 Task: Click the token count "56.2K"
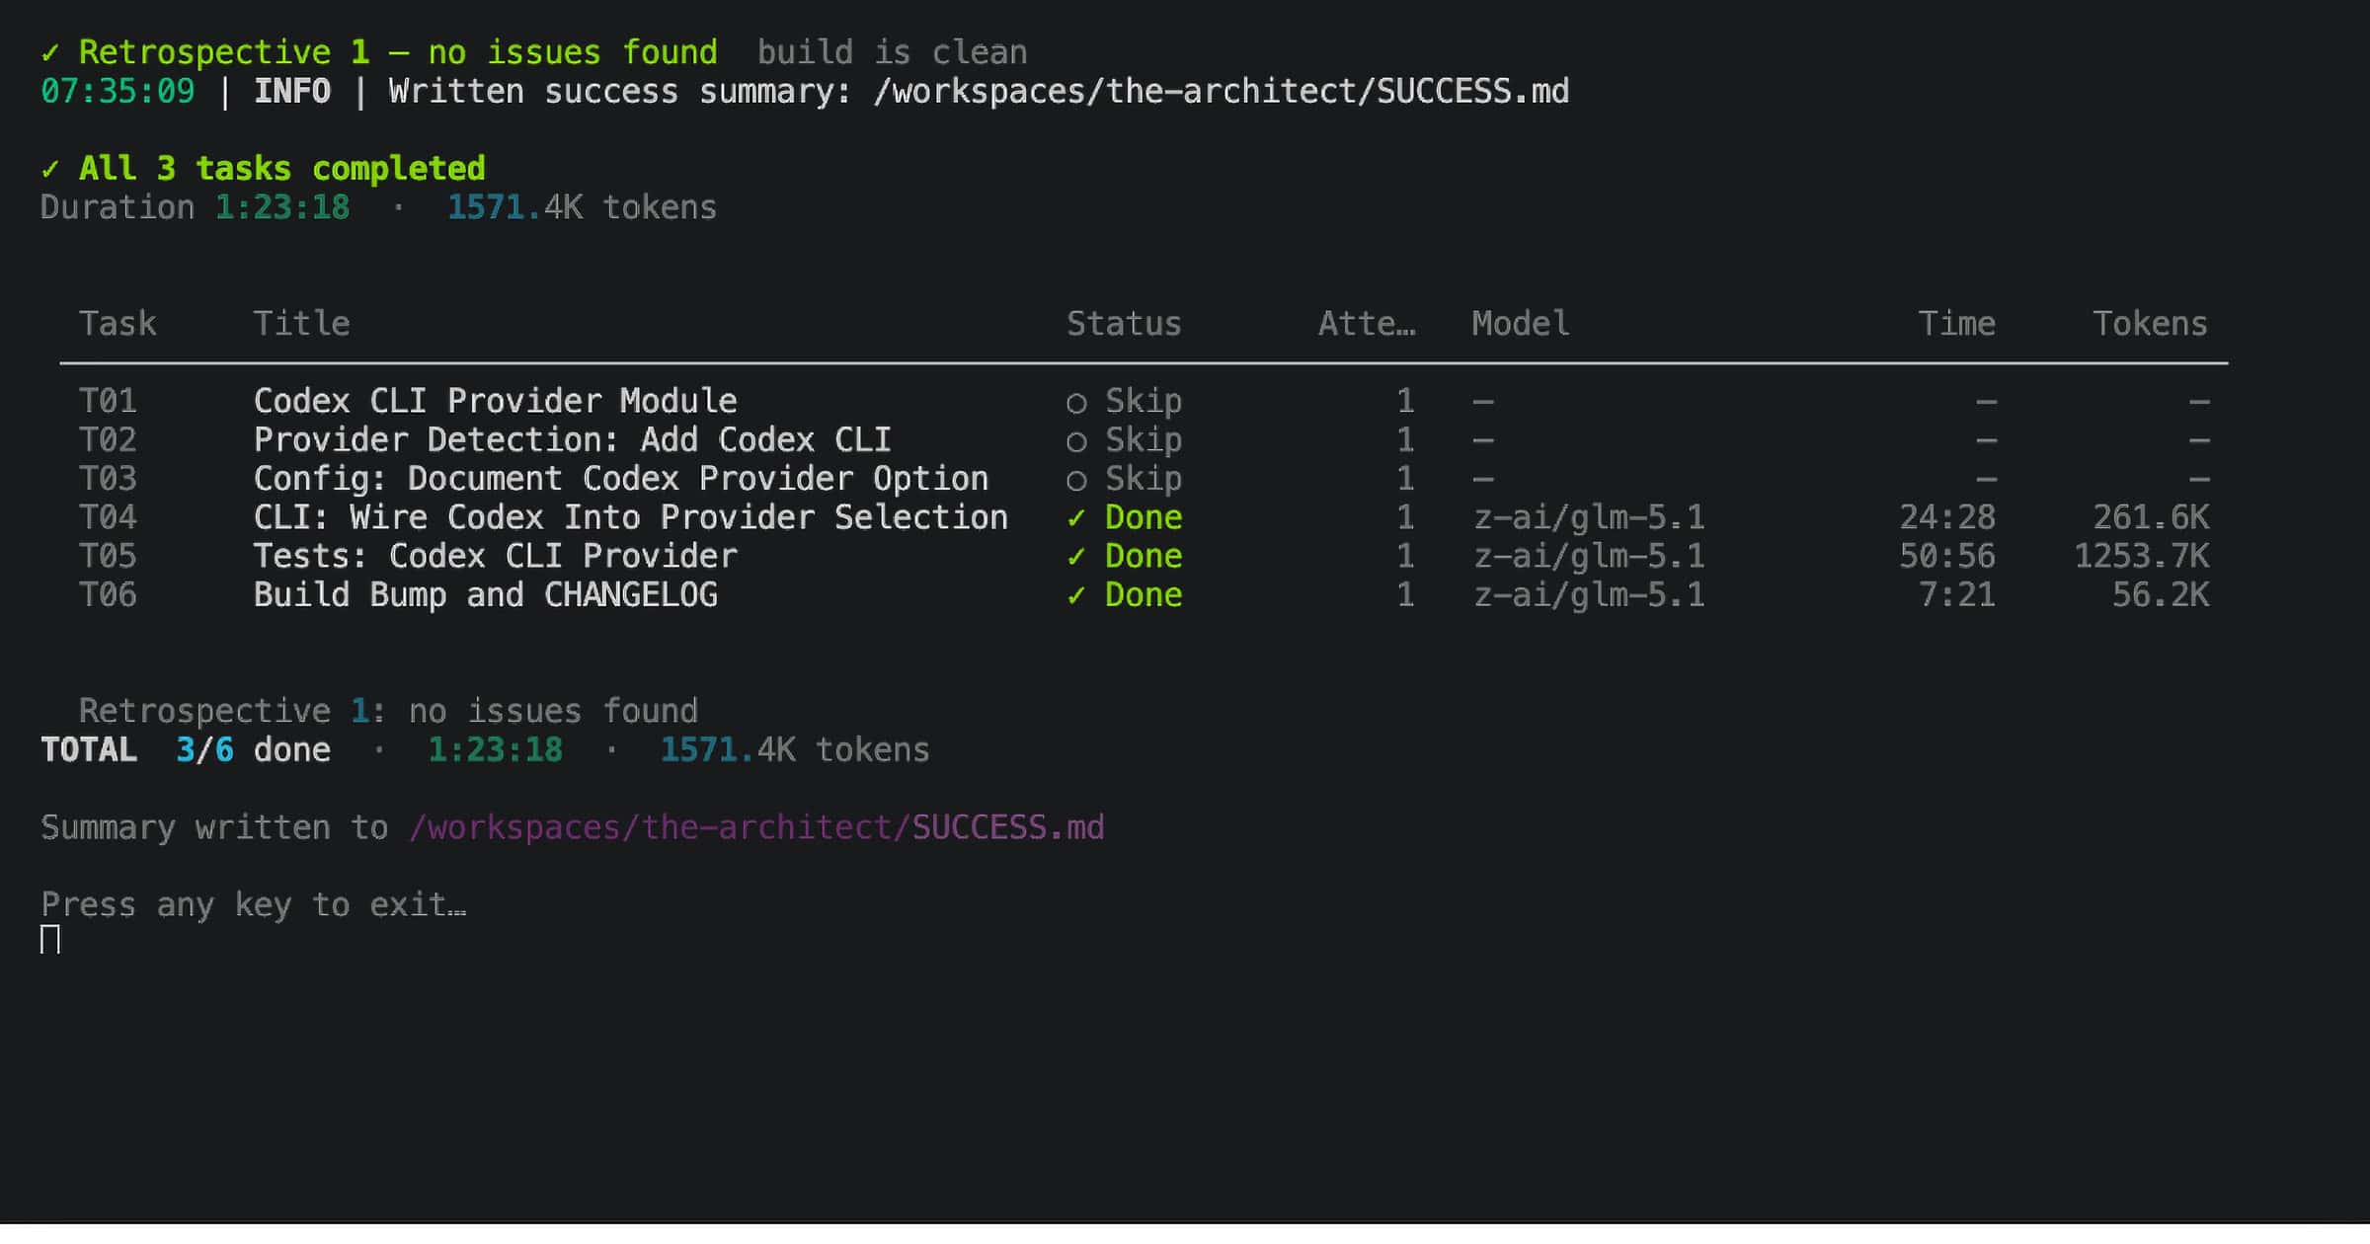2161,594
